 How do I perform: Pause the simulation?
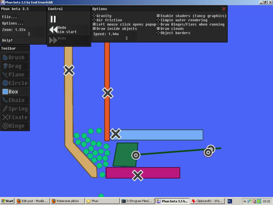(x=53, y=19)
